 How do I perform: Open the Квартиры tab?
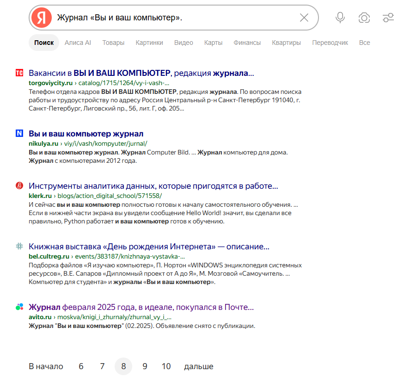[286, 43]
